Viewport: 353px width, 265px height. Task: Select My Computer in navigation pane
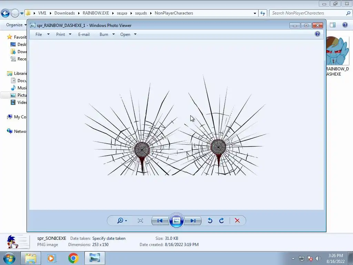tap(17, 117)
